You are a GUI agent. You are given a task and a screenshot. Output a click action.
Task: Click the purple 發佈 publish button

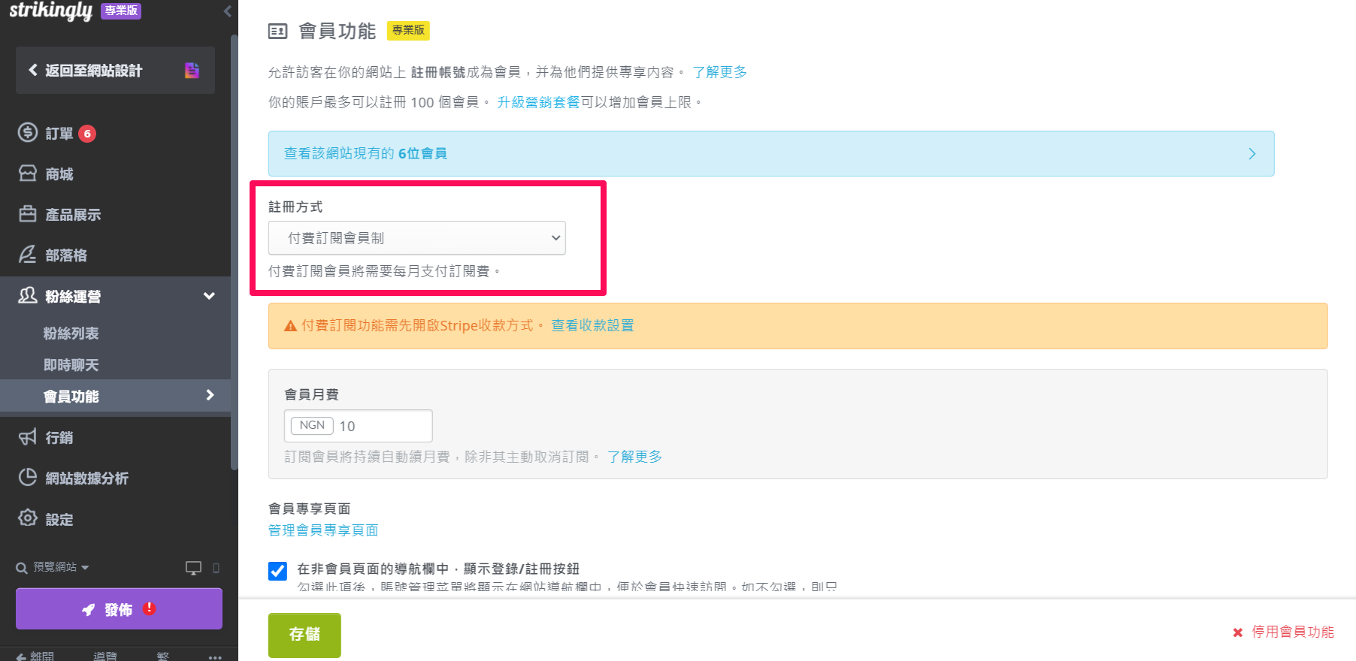click(x=119, y=608)
